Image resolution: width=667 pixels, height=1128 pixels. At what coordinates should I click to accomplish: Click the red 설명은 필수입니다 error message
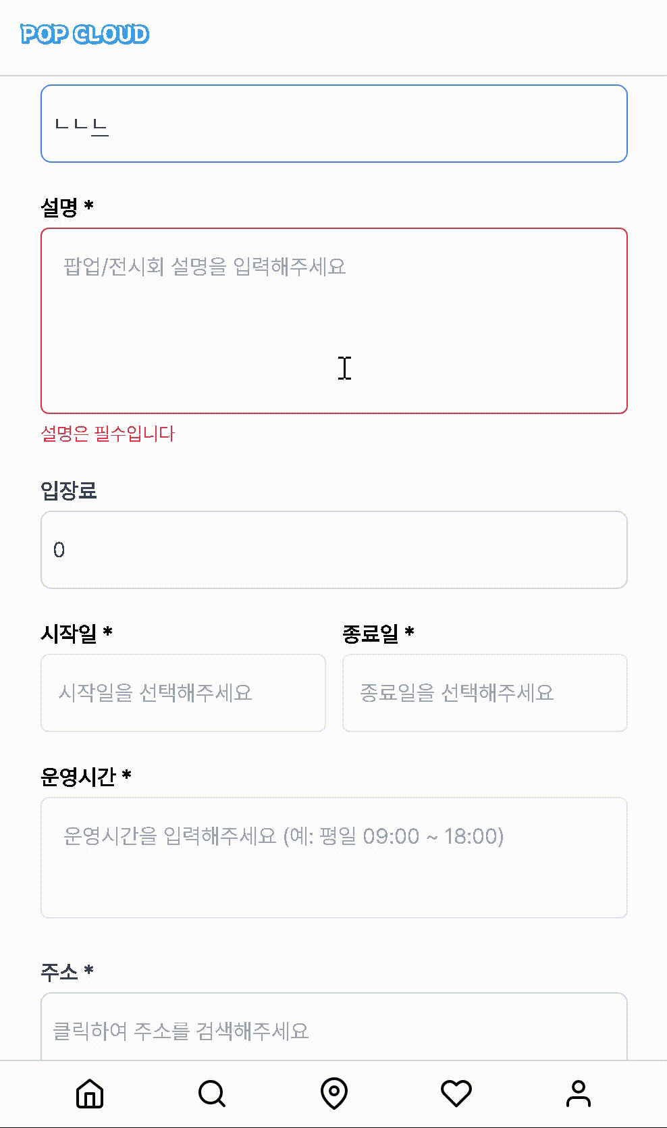point(108,434)
